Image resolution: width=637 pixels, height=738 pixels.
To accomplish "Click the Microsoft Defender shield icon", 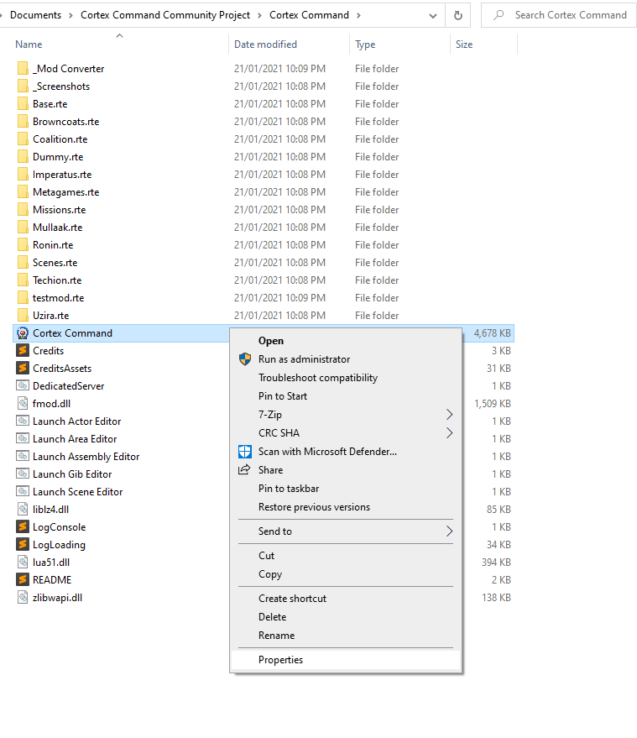I will 245,452.
